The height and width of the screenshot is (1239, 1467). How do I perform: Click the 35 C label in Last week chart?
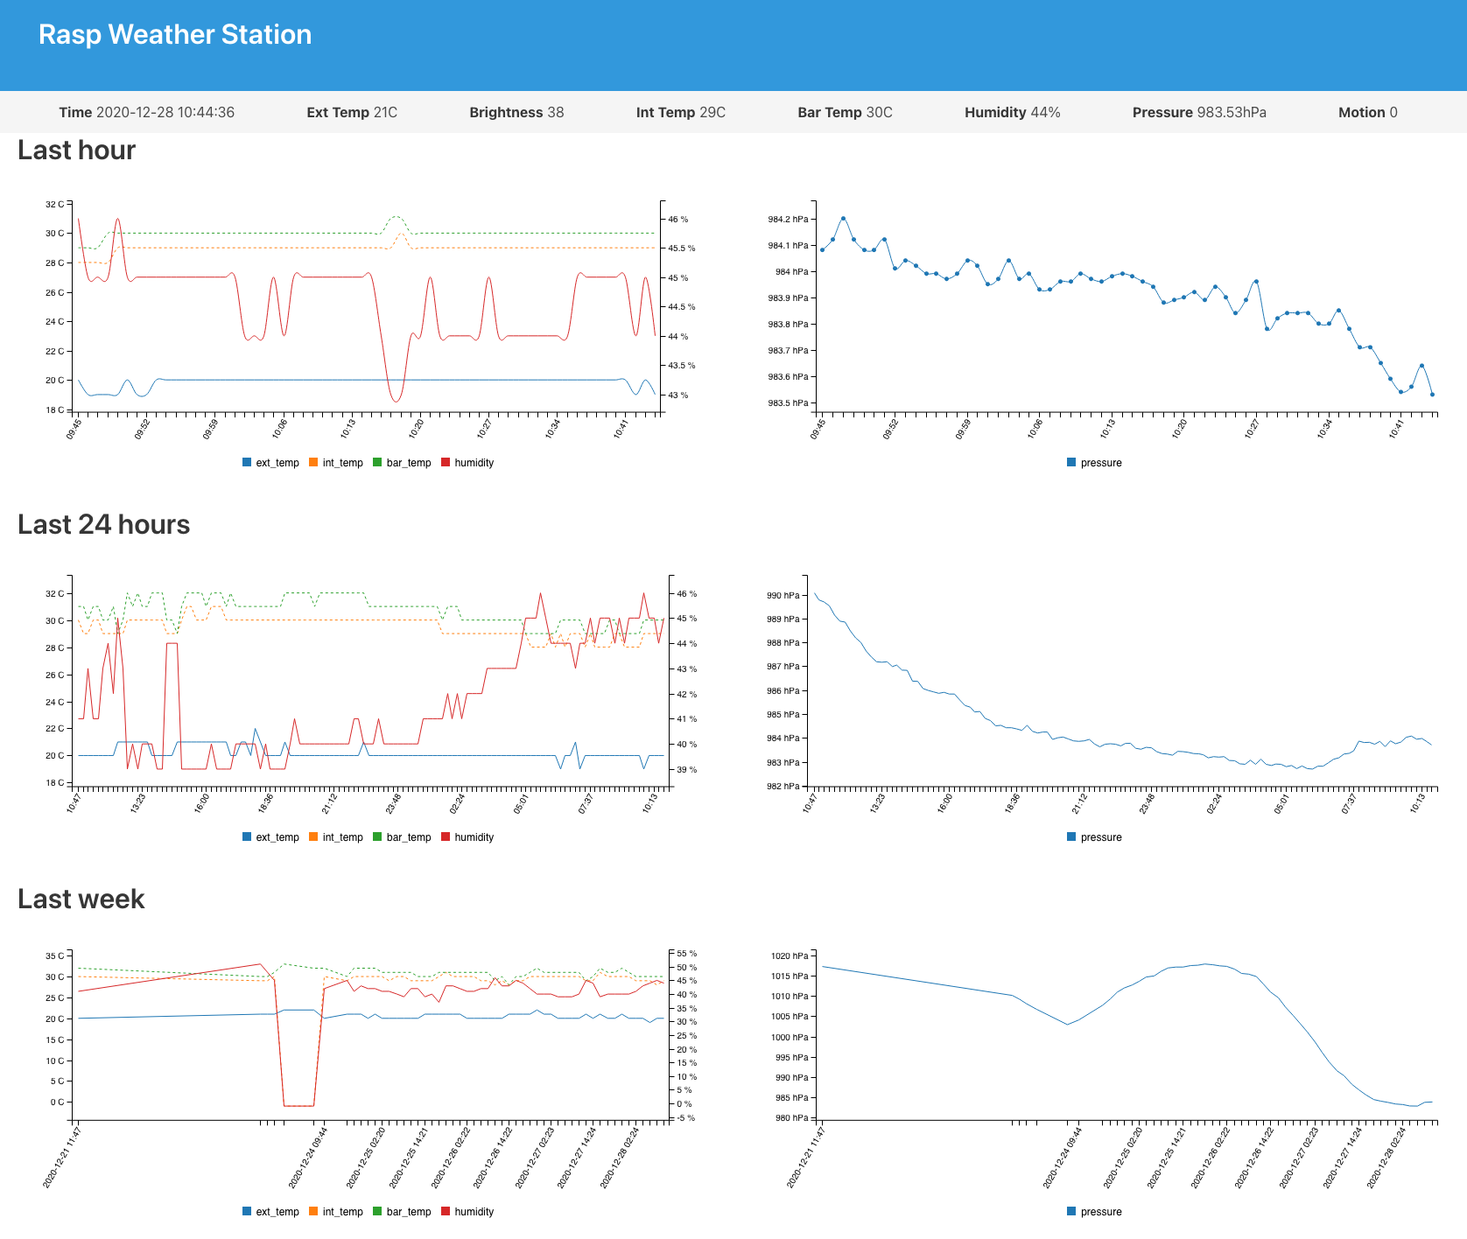click(x=55, y=955)
